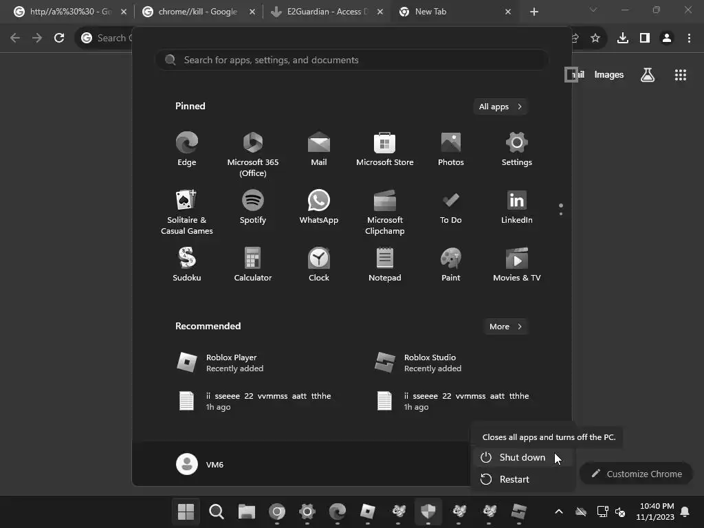
Task: Open Movies & TV
Action: (517, 265)
